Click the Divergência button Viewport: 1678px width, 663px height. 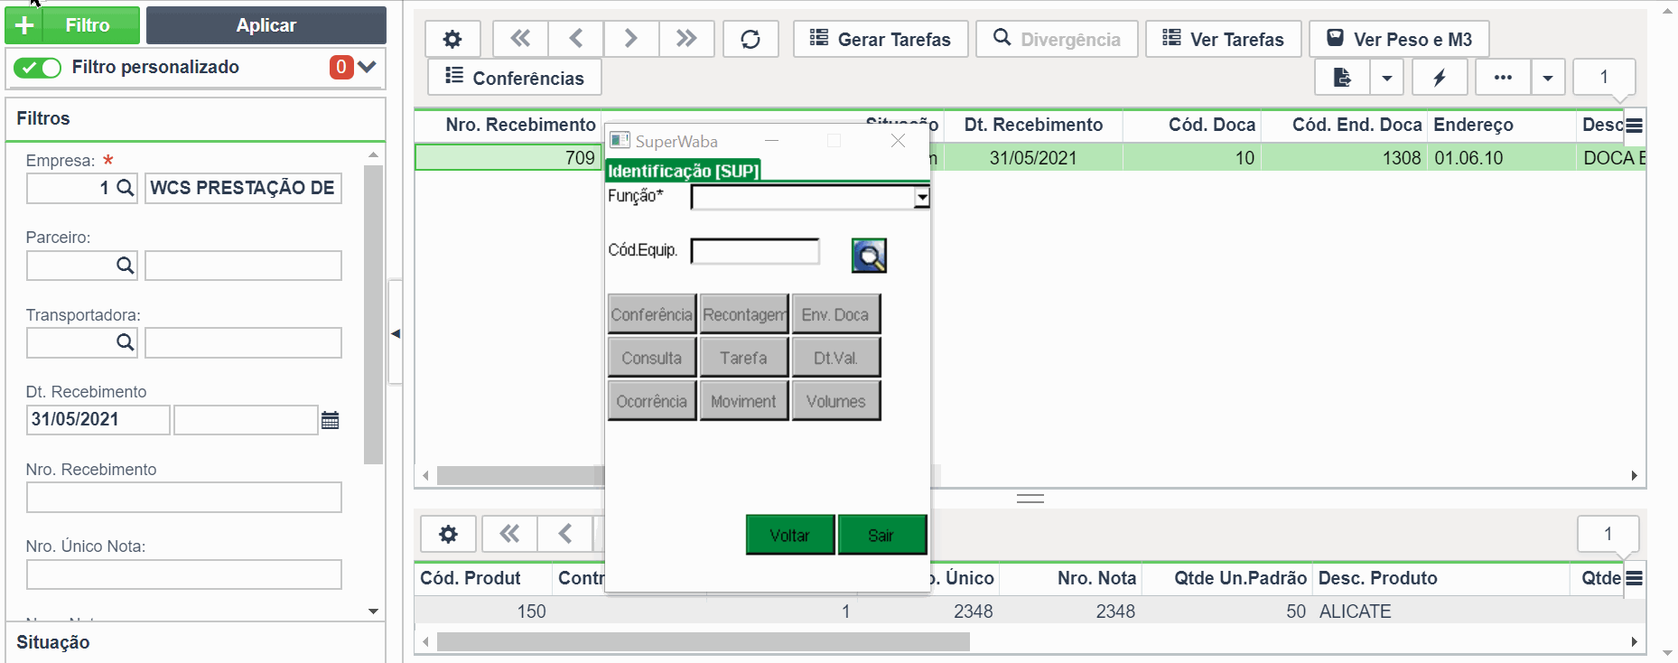1057,39
